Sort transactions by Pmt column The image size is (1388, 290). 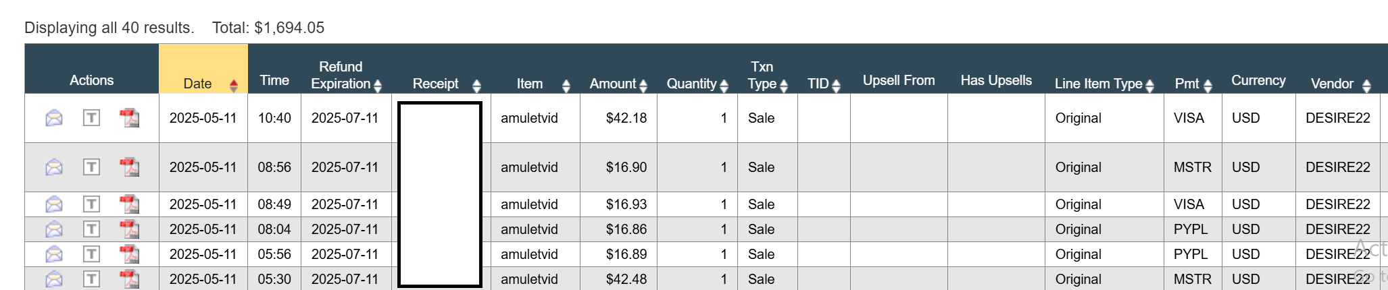pos(1208,85)
